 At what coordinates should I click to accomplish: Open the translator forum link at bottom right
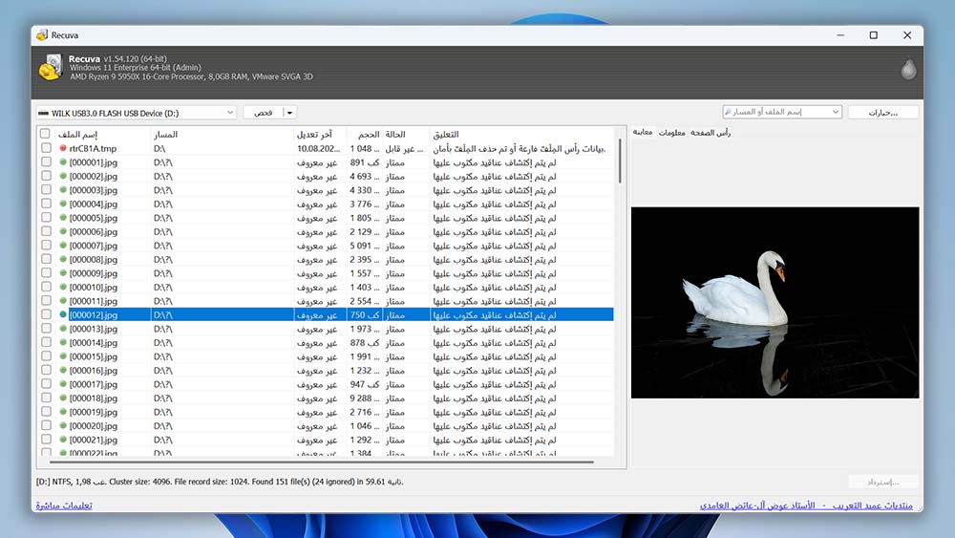click(806, 506)
